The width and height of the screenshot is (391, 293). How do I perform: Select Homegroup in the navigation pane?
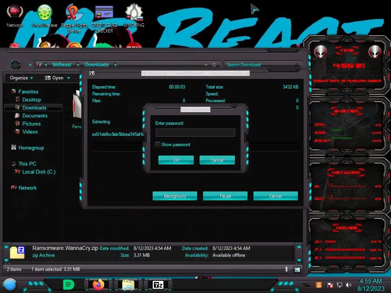[x=31, y=148]
